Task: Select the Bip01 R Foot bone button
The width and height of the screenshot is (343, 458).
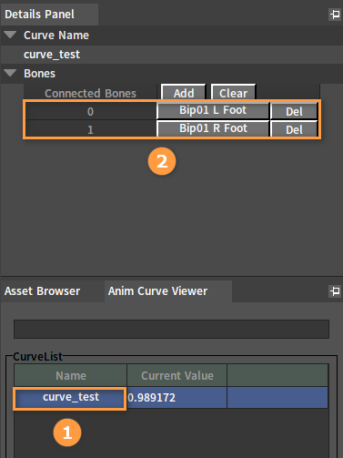Action: tap(213, 128)
